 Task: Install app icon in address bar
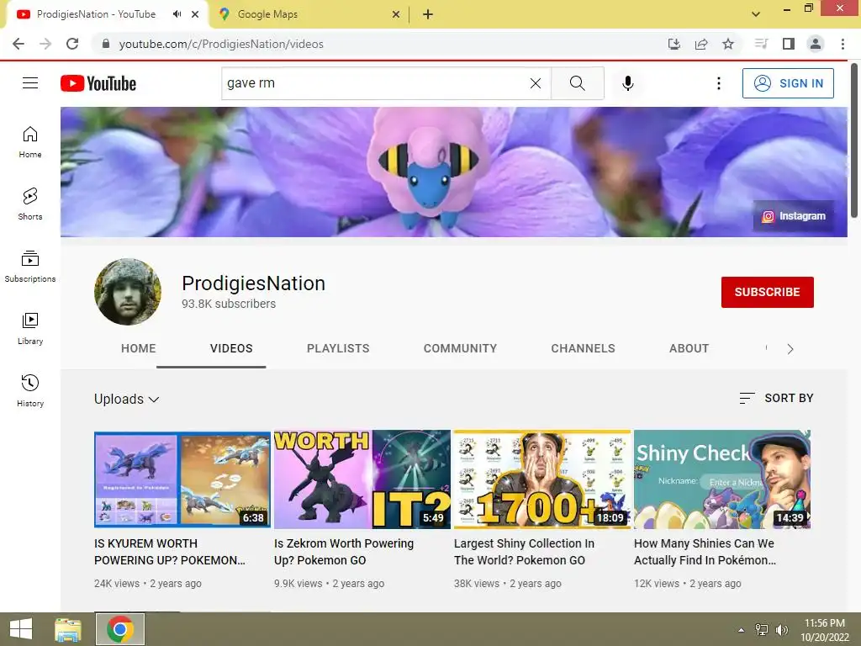pos(673,44)
